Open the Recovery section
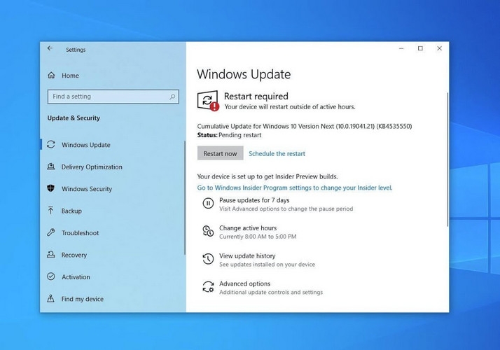Viewport: 500px width, 350px height. click(74, 255)
